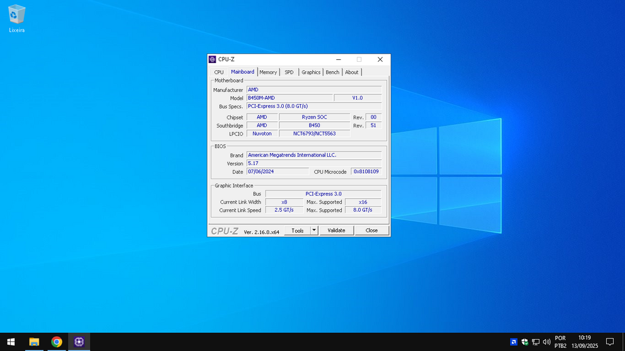Screen dimensions: 625x351
Task: Switch to the Memory tab
Action: [268, 72]
